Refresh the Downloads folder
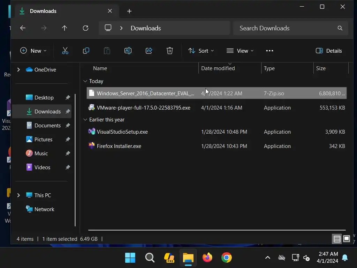 coord(86,28)
